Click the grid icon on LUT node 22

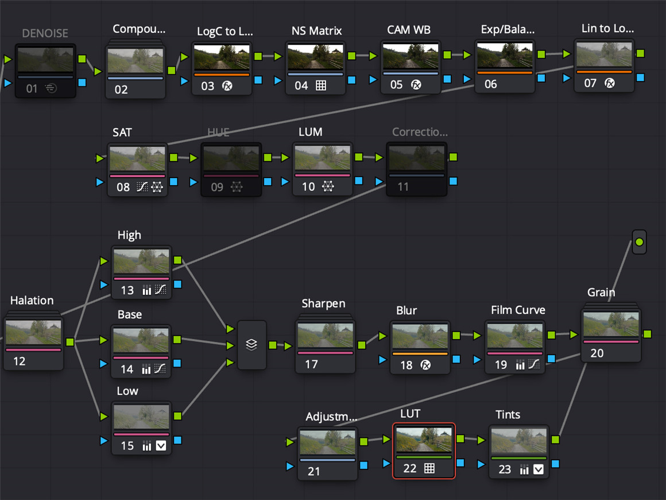(429, 468)
